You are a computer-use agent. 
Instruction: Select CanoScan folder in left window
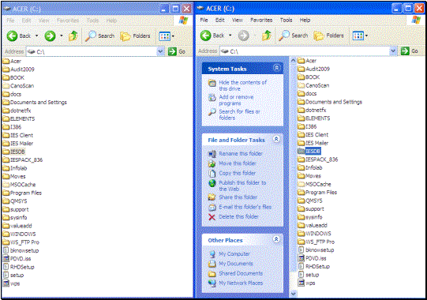(x=18, y=85)
